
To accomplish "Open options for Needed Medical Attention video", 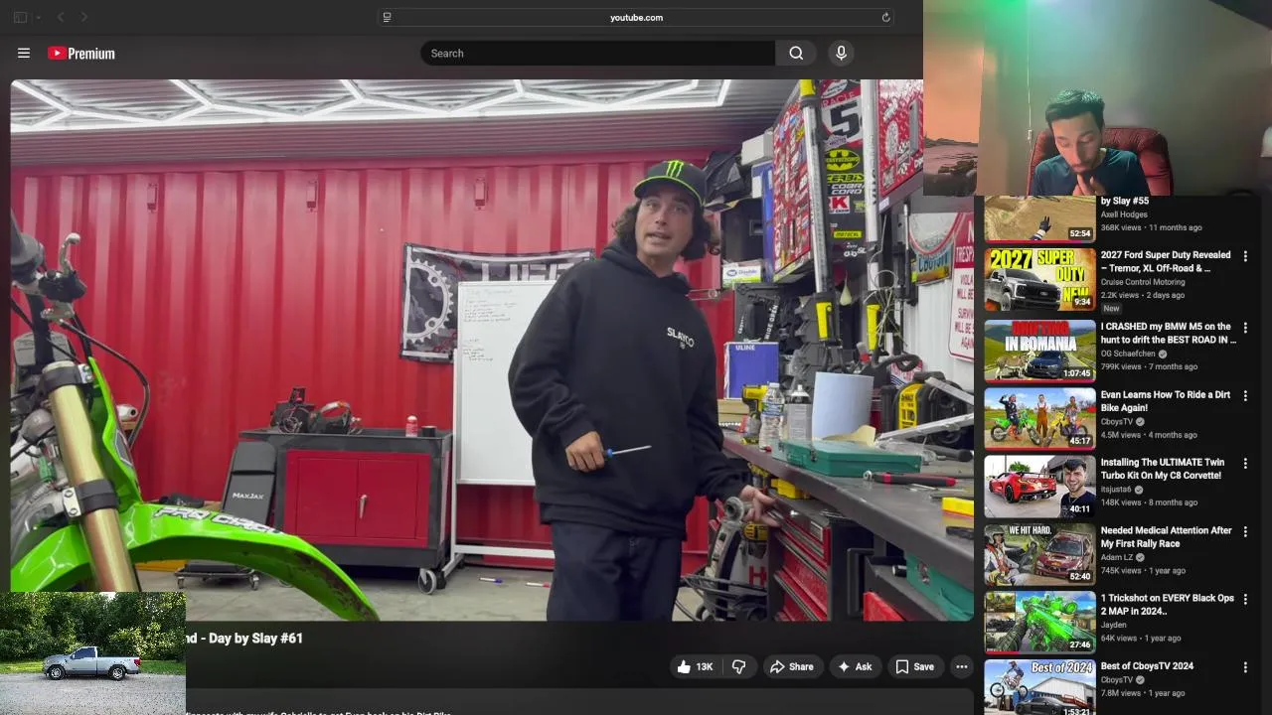I will (x=1245, y=532).
